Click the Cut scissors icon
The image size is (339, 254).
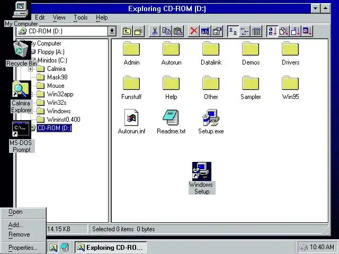coord(155,32)
